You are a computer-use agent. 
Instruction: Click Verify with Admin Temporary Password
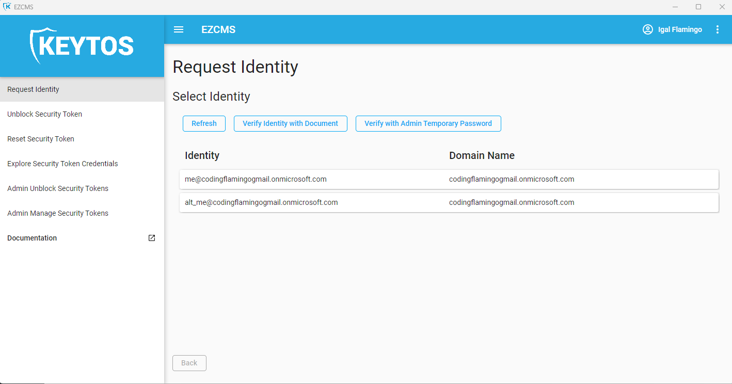428,123
